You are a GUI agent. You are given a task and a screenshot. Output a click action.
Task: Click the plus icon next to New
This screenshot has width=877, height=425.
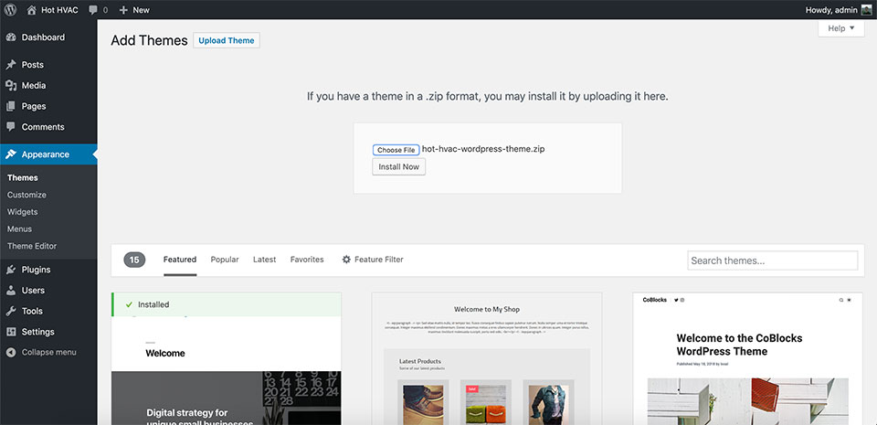123,10
